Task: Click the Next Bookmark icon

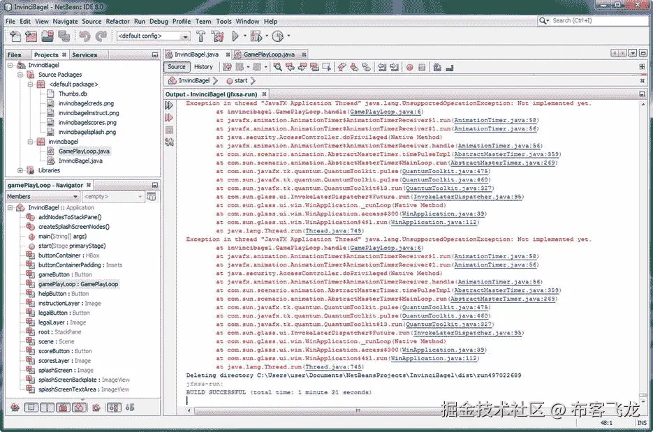Action: pos(354,67)
